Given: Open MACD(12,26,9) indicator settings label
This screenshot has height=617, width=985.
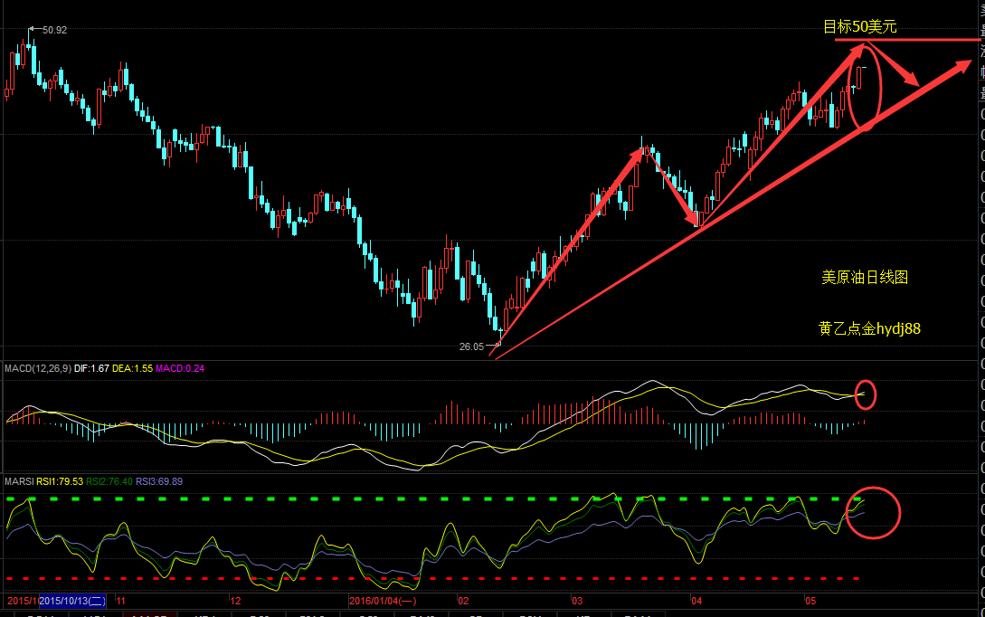Looking at the screenshot, I should (37, 368).
